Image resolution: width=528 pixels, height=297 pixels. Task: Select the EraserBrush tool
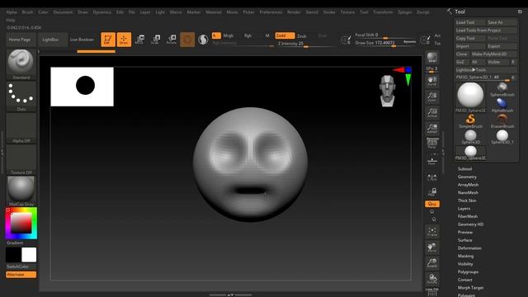click(x=502, y=121)
